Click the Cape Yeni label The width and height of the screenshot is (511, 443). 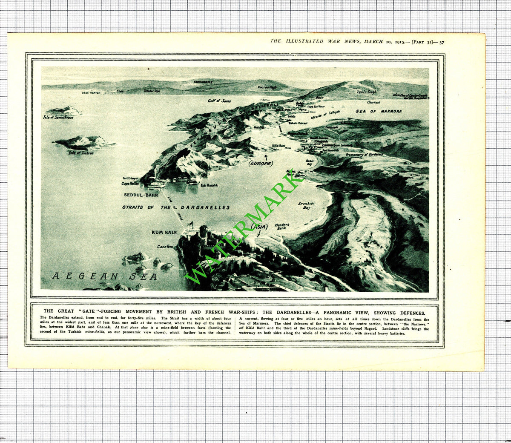pos(165,247)
